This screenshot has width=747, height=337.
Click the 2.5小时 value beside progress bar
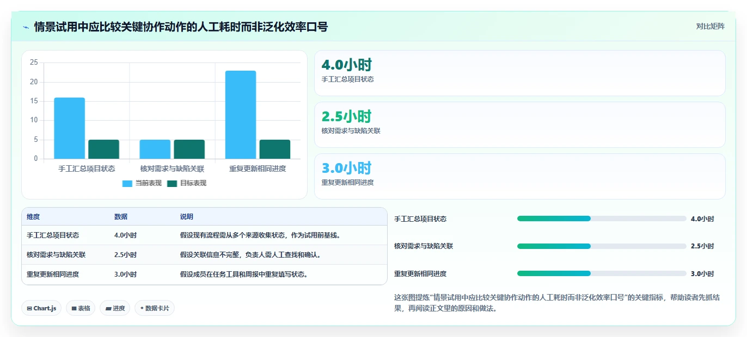(x=702, y=246)
